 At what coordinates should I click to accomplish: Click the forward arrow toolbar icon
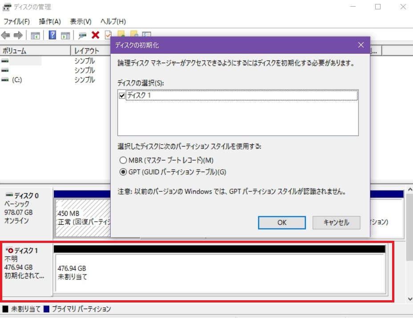pos(18,35)
